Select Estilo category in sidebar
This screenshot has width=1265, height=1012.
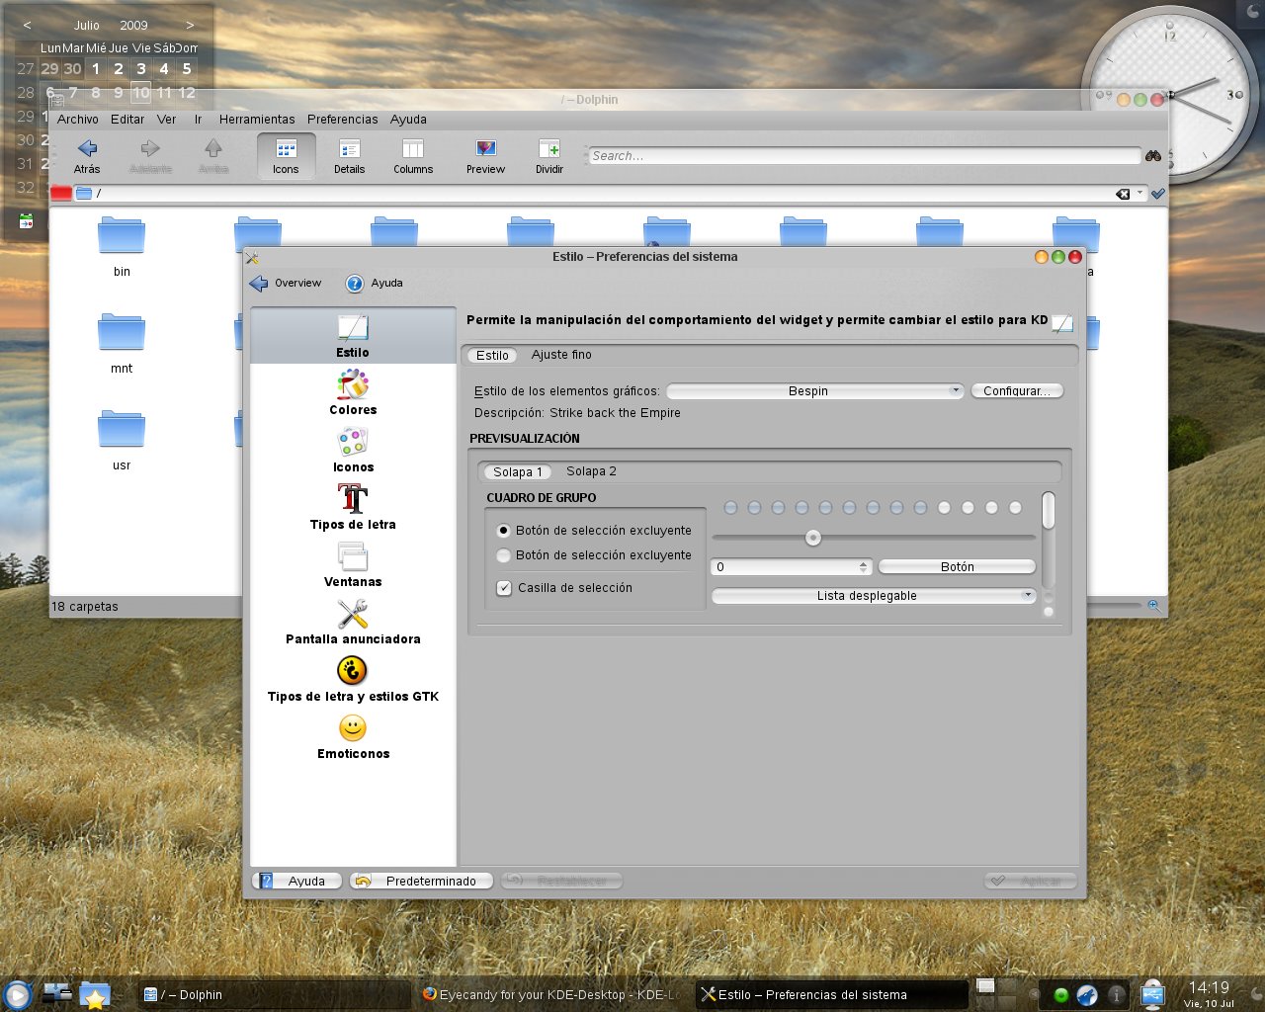(353, 336)
